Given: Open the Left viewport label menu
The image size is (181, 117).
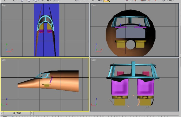Looking at the screenshot, I should [4, 60].
